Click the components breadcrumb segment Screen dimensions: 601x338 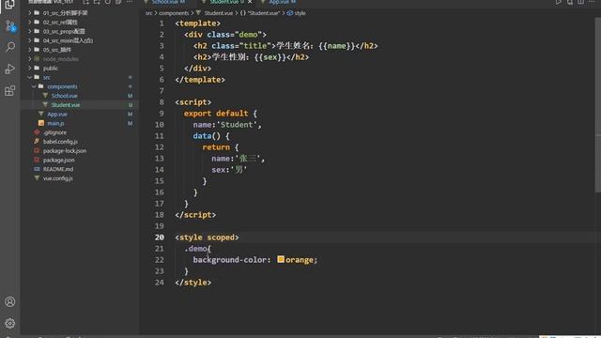pos(174,13)
